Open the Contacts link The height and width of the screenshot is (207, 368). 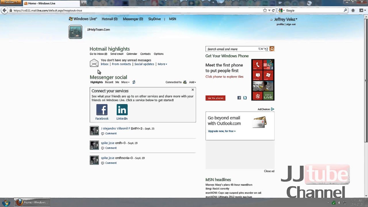[145, 54]
